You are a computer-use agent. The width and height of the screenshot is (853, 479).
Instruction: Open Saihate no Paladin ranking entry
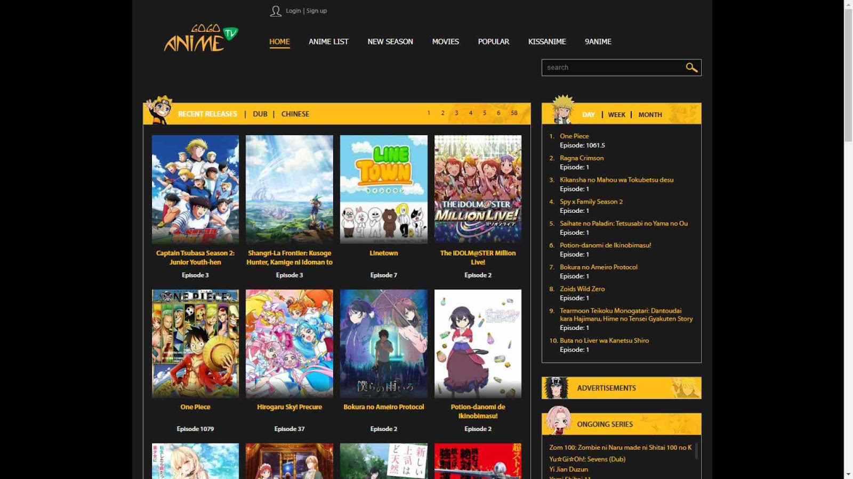(x=624, y=224)
